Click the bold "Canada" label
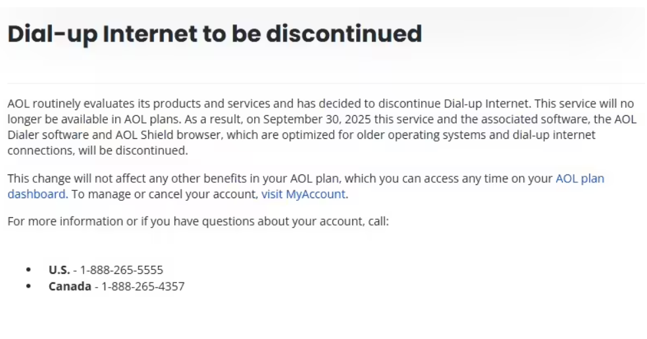This screenshot has width=647, height=339. pyautogui.click(x=70, y=286)
